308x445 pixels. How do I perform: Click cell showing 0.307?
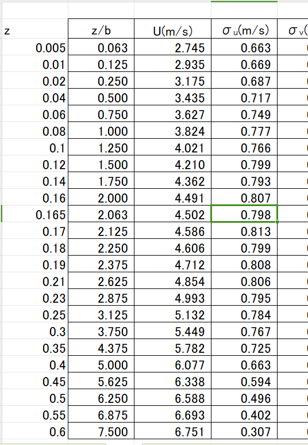[244, 431]
